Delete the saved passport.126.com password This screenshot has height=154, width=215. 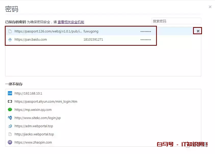(198, 31)
